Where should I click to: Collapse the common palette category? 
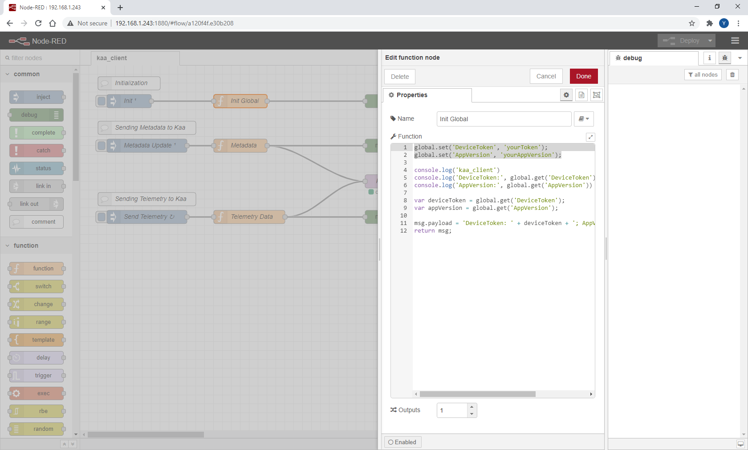36,74
